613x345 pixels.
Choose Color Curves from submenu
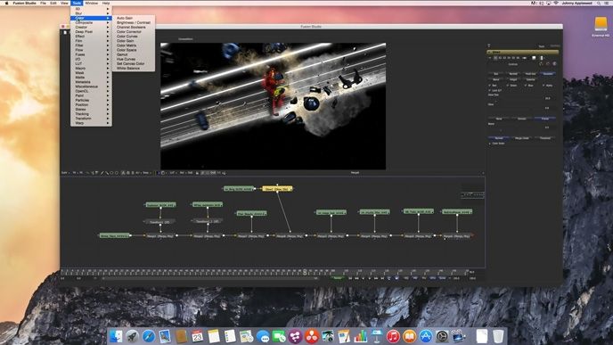134,37
